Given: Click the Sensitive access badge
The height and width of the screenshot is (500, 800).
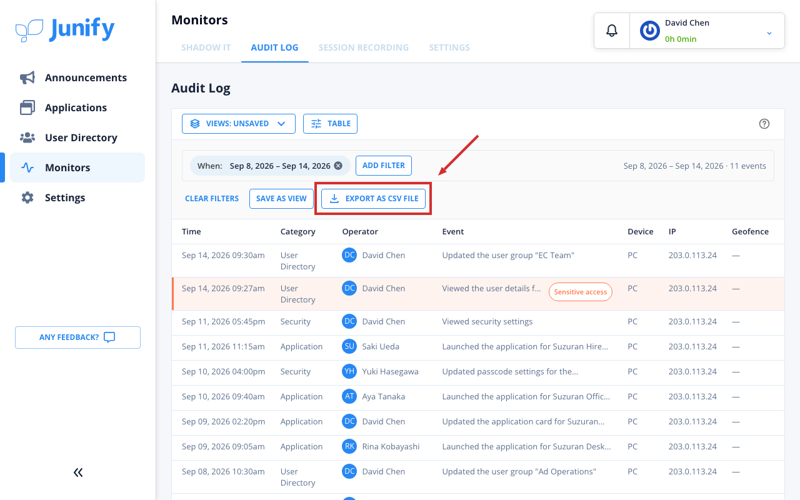Looking at the screenshot, I should coord(581,292).
